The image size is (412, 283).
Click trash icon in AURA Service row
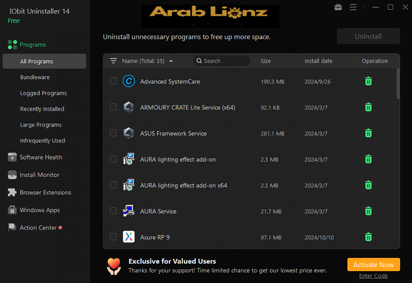click(368, 211)
